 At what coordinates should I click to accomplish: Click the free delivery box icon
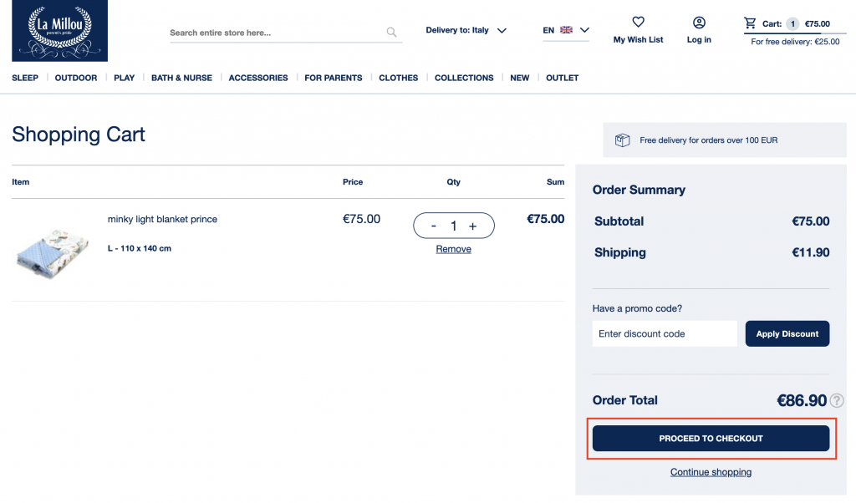(622, 140)
